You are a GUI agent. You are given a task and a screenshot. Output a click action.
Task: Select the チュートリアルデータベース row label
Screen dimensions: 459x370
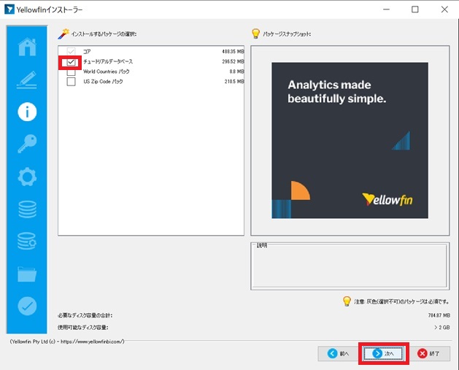tap(108, 61)
